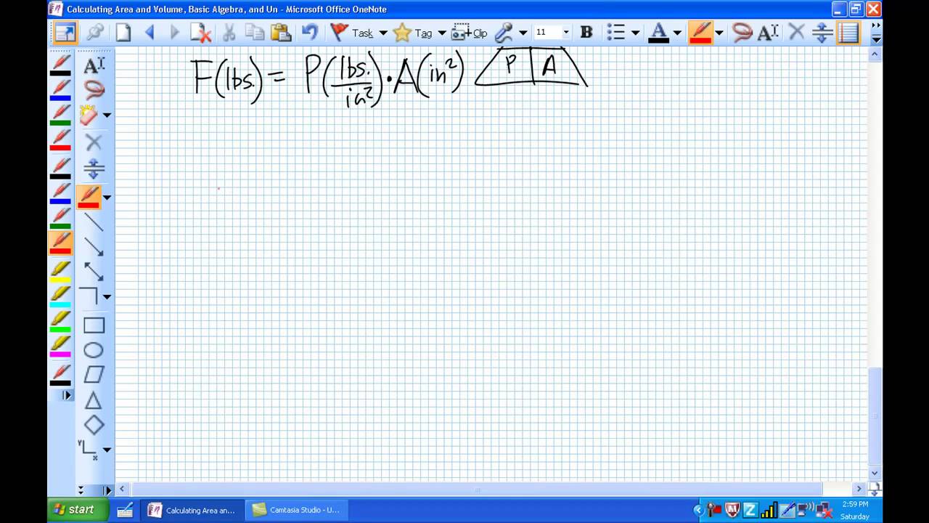Viewport: 929px width, 523px height.
Task: Select the Parallelogram shape tool
Action: tap(94, 375)
